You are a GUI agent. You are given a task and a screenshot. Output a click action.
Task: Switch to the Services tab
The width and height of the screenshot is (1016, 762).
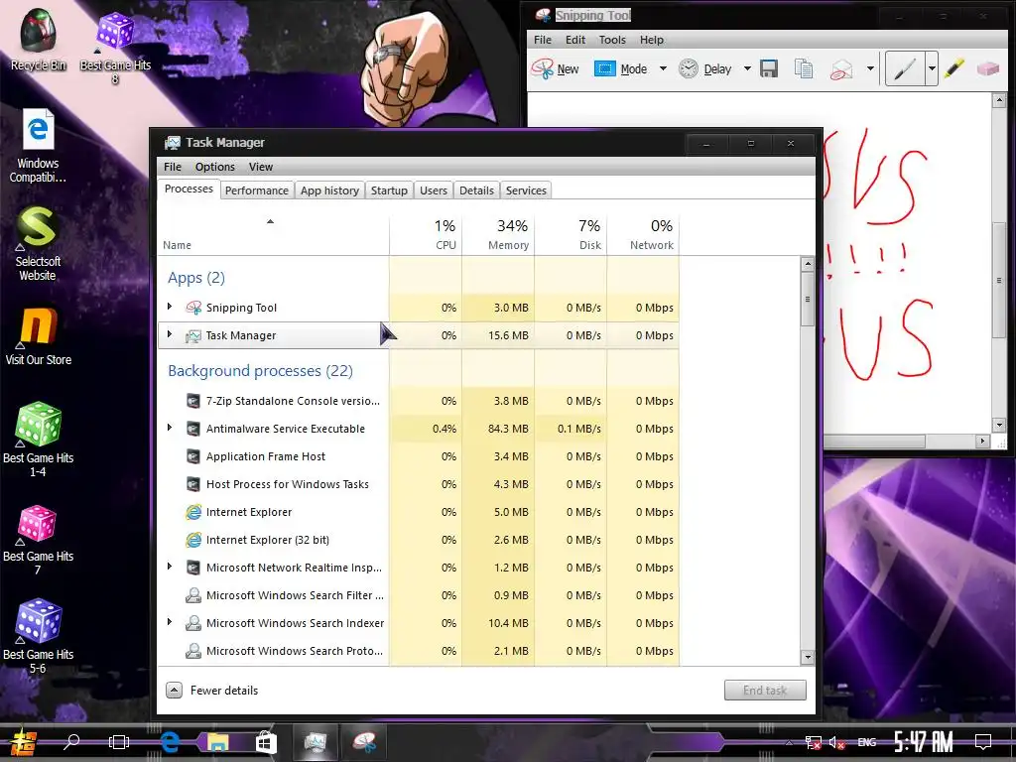(x=526, y=190)
